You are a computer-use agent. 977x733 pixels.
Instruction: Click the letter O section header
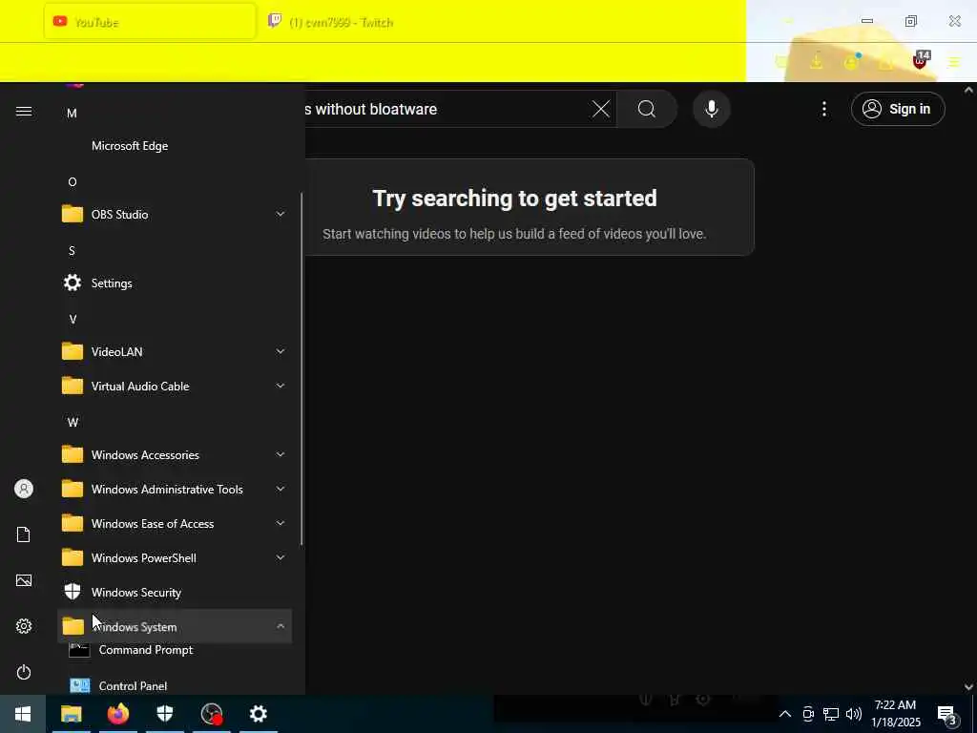coord(73,182)
